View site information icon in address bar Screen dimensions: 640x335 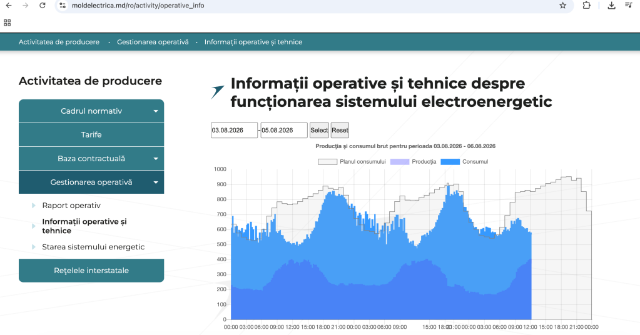(x=63, y=5)
